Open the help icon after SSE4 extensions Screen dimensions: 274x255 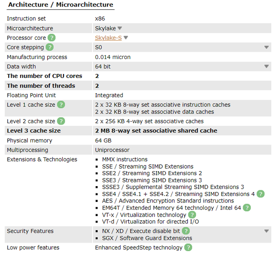click(x=260, y=194)
